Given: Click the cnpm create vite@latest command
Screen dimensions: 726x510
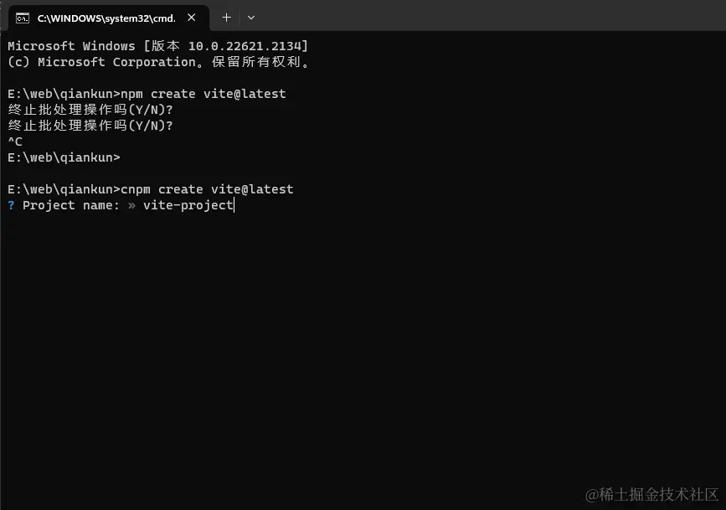Looking at the screenshot, I should 207,189.
